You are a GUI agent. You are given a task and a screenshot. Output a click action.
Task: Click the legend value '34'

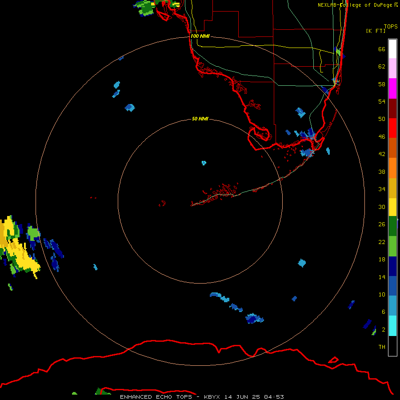click(382, 189)
